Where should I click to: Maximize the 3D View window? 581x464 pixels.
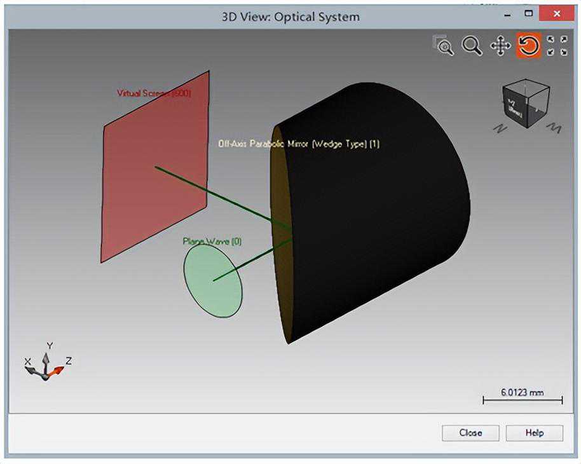tap(528, 13)
